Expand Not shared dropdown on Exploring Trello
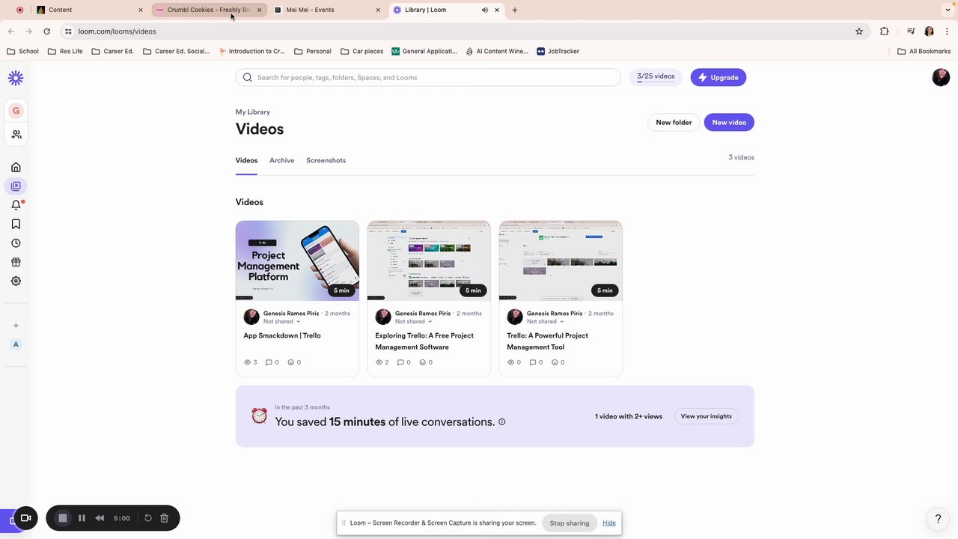Viewport: 958px width, 539px height. click(413, 322)
